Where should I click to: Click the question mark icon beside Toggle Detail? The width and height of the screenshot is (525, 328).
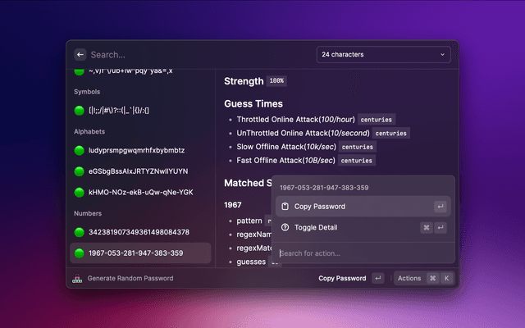[x=285, y=227]
